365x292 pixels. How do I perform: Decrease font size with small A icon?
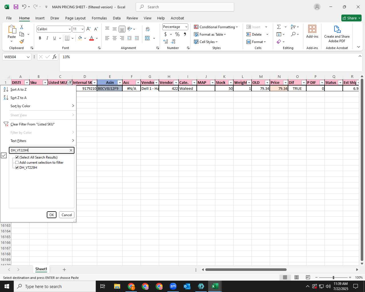[x=96, y=29]
